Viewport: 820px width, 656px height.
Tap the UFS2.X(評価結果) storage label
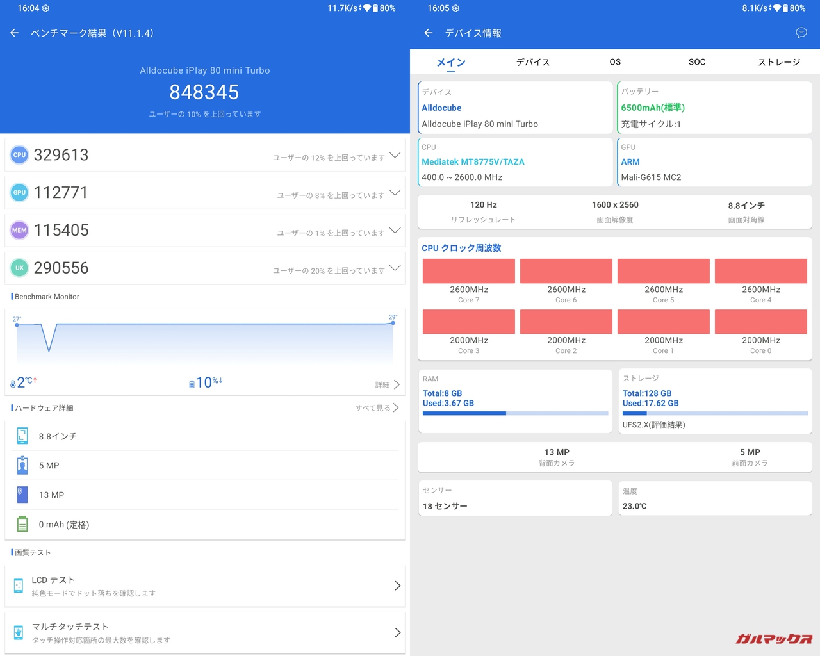click(x=653, y=425)
